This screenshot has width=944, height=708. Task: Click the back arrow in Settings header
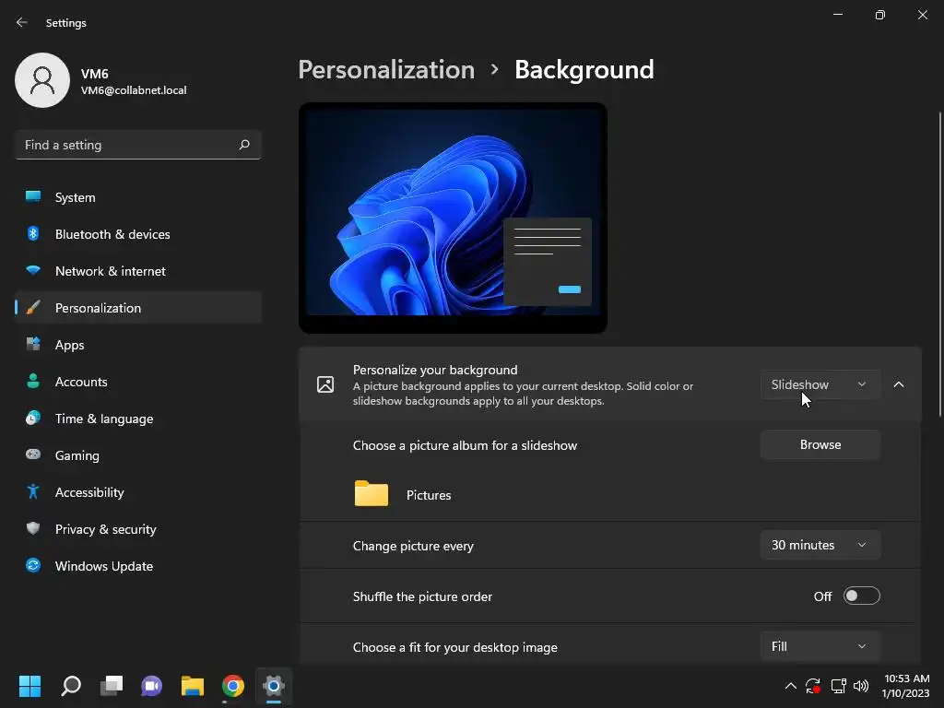click(x=22, y=22)
